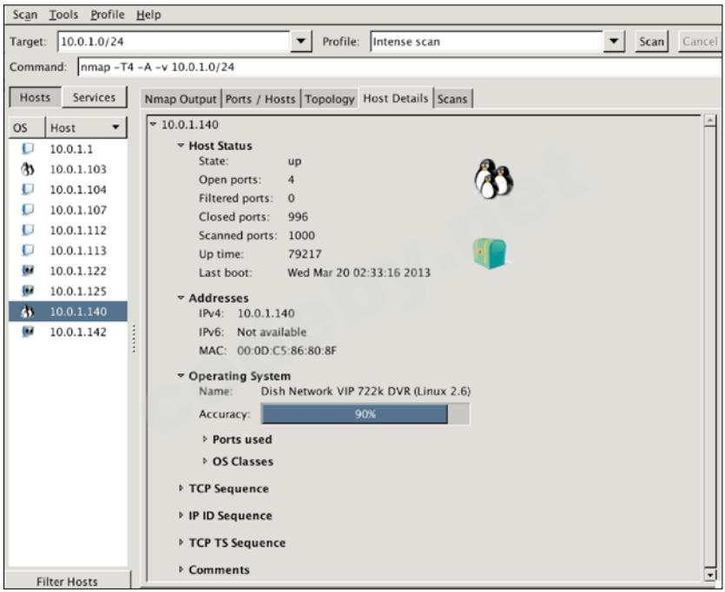This screenshot has height=592, width=725.
Task: Click the MAC address 00:0D:C5:86:80:8F
Action: (x=287, y=351)
